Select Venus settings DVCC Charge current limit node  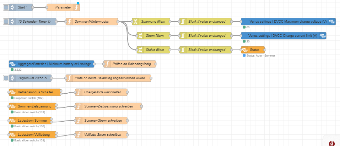[284, 36]
